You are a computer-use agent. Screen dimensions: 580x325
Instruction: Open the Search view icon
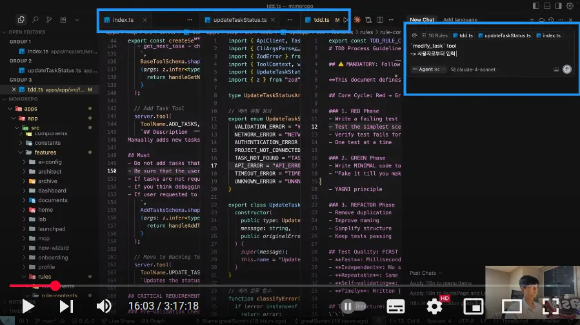click(35, 19)
